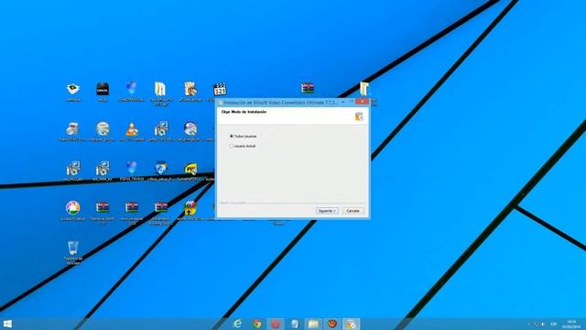Select the WinRAR icon with yellow padlock
The image size is (586, 330).
tap(190, 208)
